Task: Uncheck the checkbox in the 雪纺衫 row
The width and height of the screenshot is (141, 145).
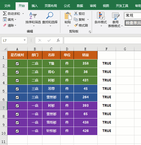Action: point(17,123)
